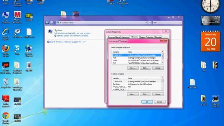Click New under User variables
This screenshot has width=224, height=126.
click(133, 68)
